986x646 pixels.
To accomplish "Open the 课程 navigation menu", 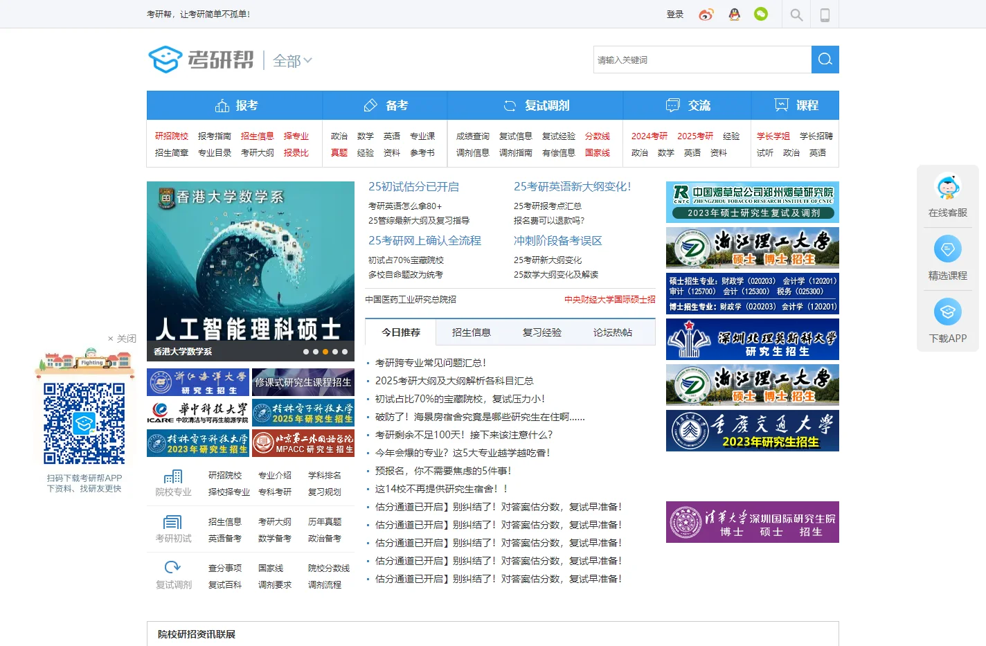I will pos(795,105).
